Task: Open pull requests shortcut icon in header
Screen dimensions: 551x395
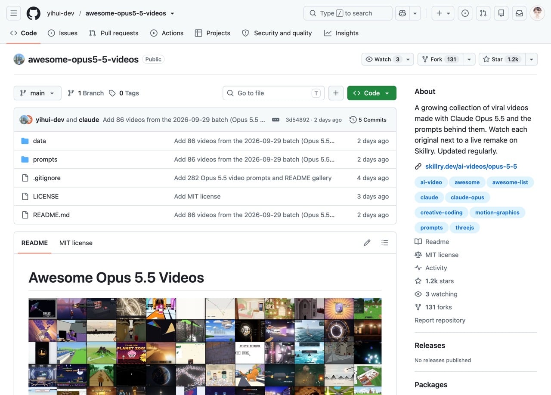Action: [483, 13]
